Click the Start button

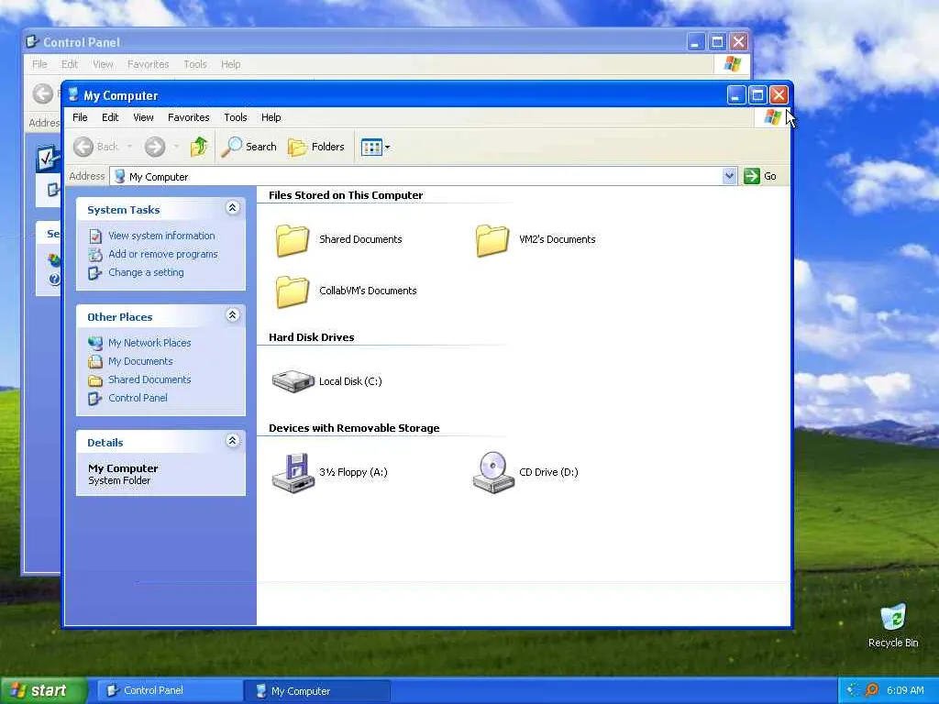(44, 690)
